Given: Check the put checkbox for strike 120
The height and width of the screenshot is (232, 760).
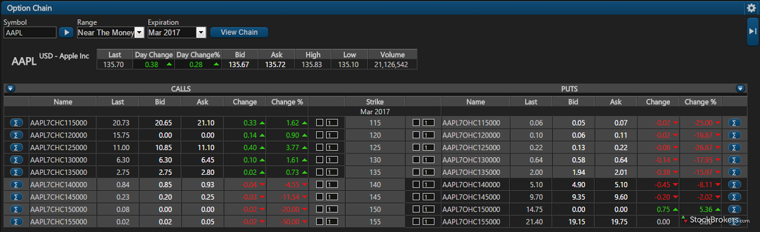Looking at the screenshot, I should tap(416, 135).
